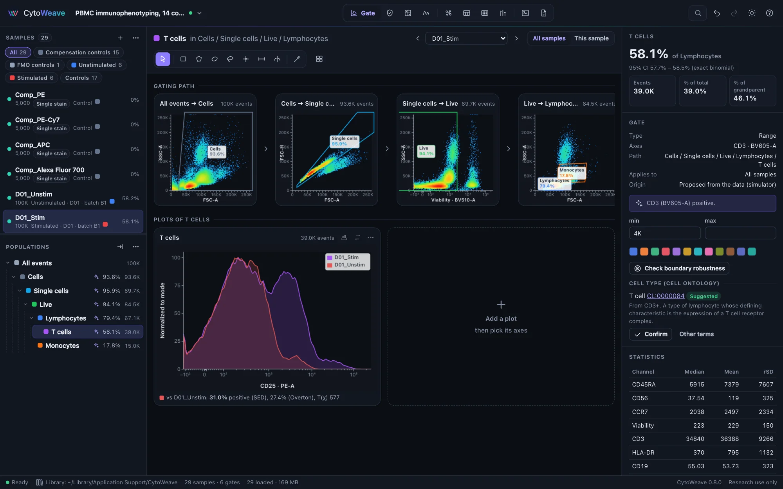
Task: Switch scope to This sample
Action: pos(591,38)
